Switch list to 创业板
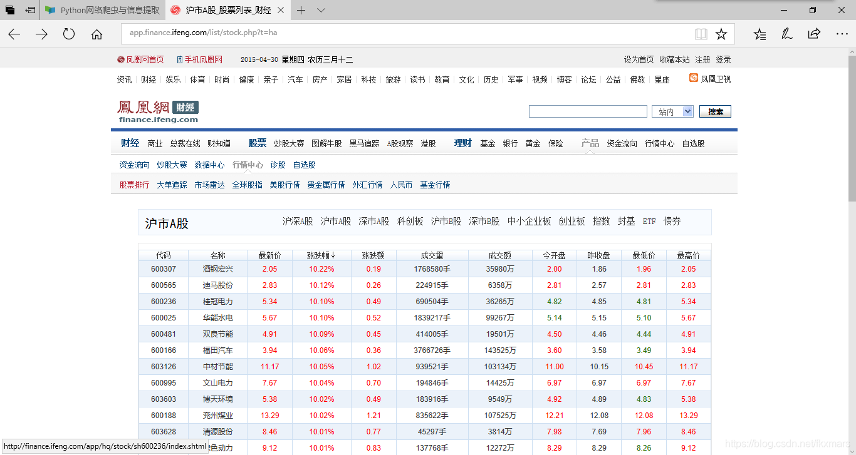Image resolution: width=856 pixels, height=455 pixels. point(572,221)
